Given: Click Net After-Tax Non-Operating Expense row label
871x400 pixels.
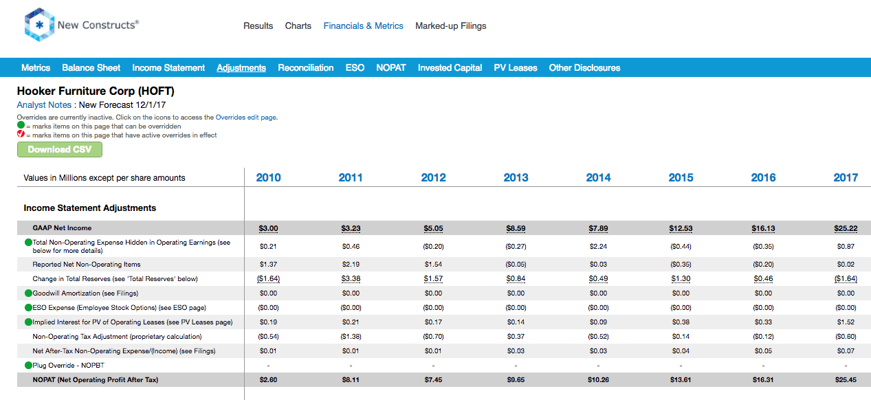Looking at the screenshot, I should pyautogui.click(x=124, y=351).
